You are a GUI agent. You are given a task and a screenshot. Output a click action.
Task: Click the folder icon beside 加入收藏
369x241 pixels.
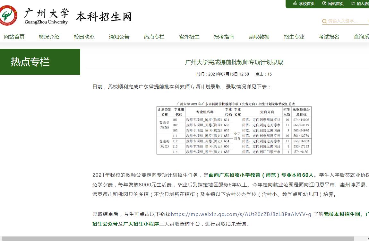pos(353,4)
